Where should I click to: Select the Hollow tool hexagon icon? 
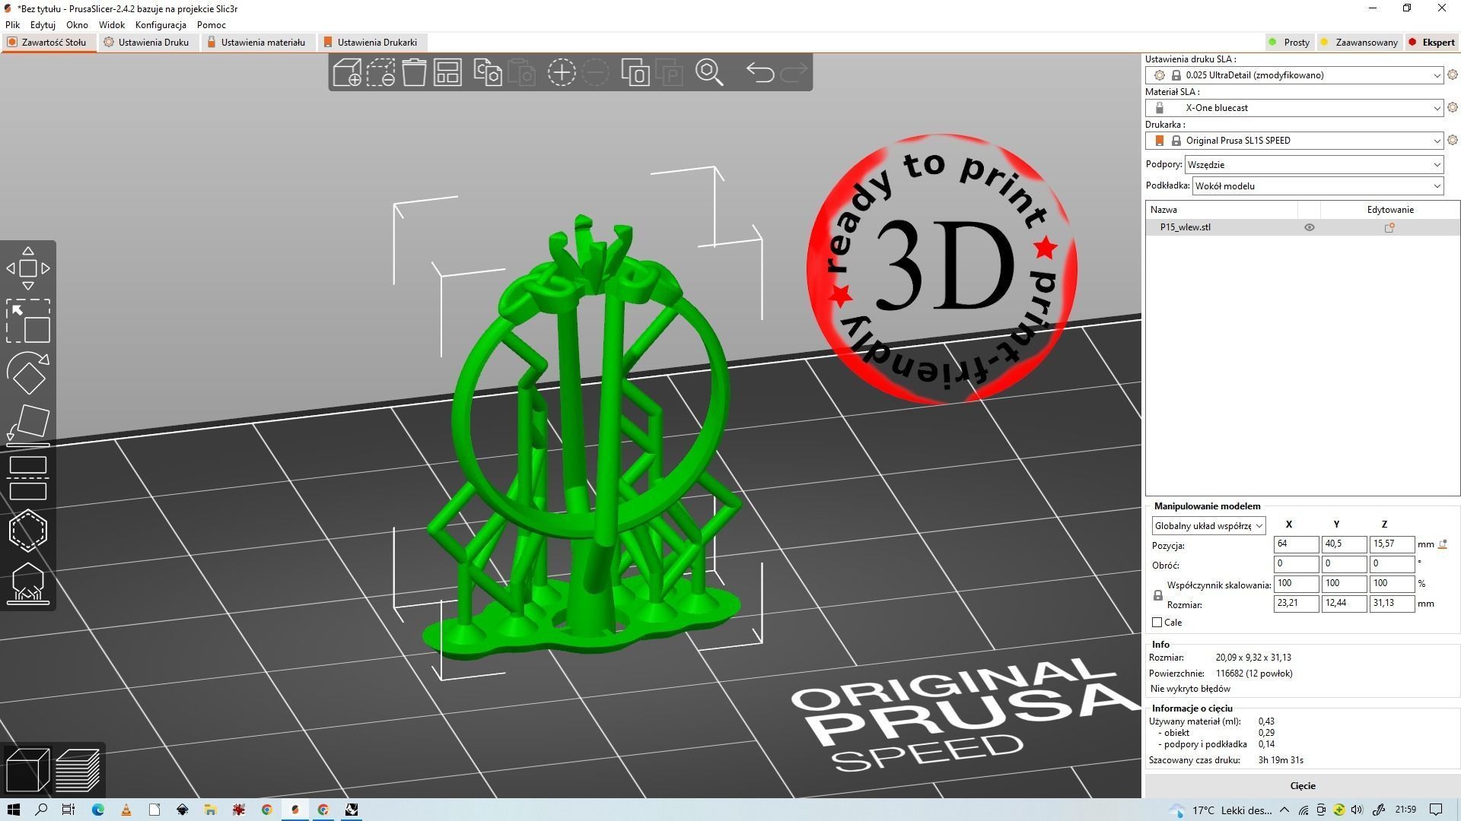tap(28, 531)
